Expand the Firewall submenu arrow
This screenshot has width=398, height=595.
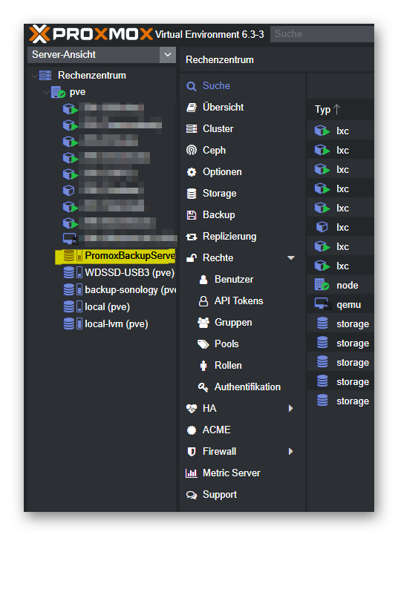pos(291,452)
